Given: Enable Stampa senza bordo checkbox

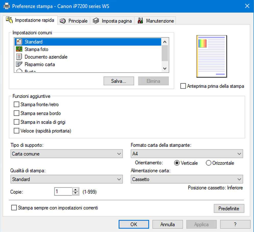Looking at the screenshot, I should coord(16,113).
